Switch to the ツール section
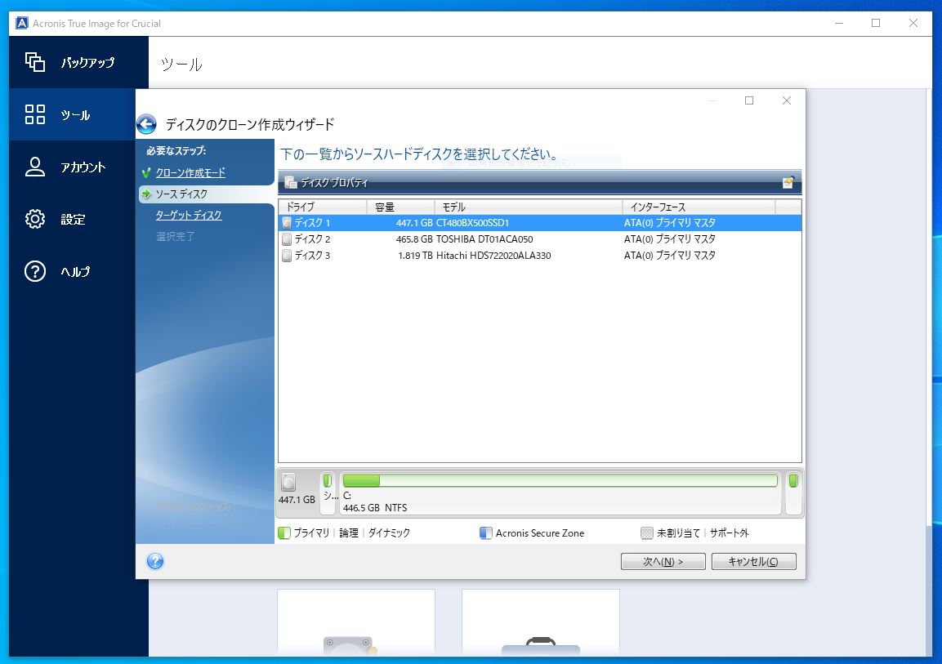942x664 pixels. pyautogui.click(x=72, y=114)
